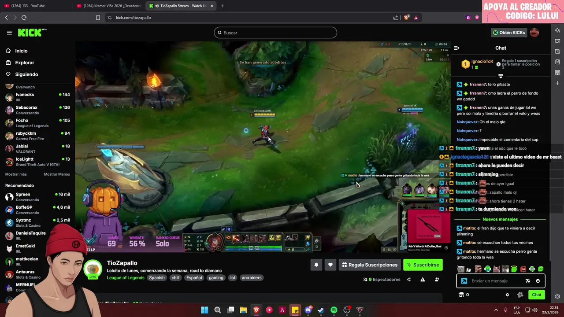
Task: Click the chat shop points icon
Action: tap(461, 295)
